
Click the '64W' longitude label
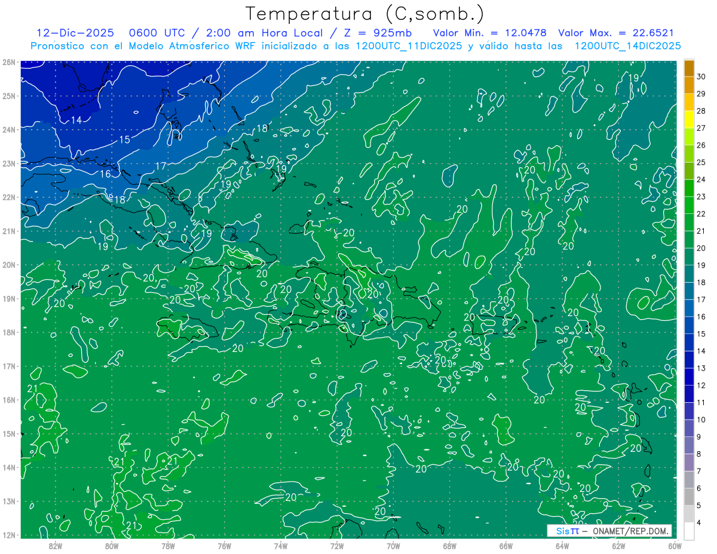point(562,546)
